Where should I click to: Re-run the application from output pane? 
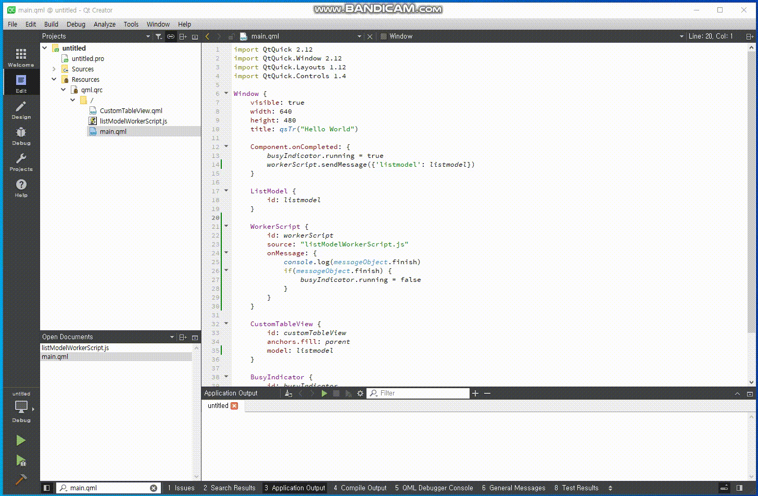pyautogui.click(x=324, y=393)
